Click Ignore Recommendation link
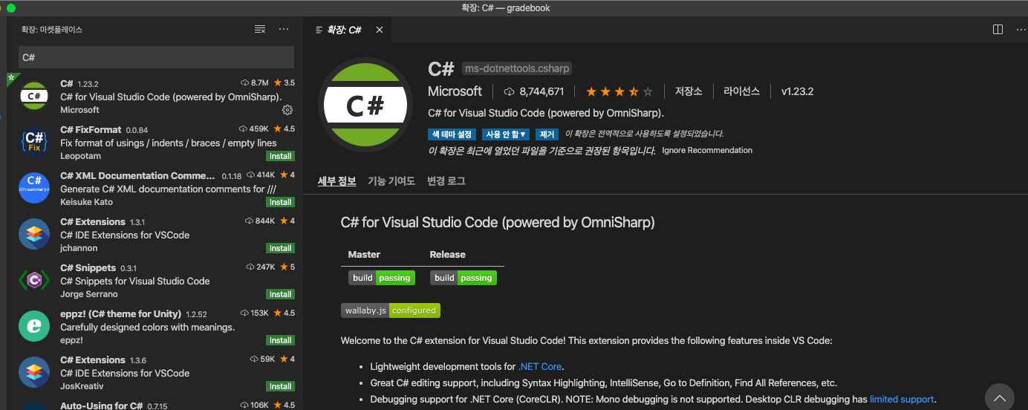Screen dimensions: 1028x410 tap(707, 150)
